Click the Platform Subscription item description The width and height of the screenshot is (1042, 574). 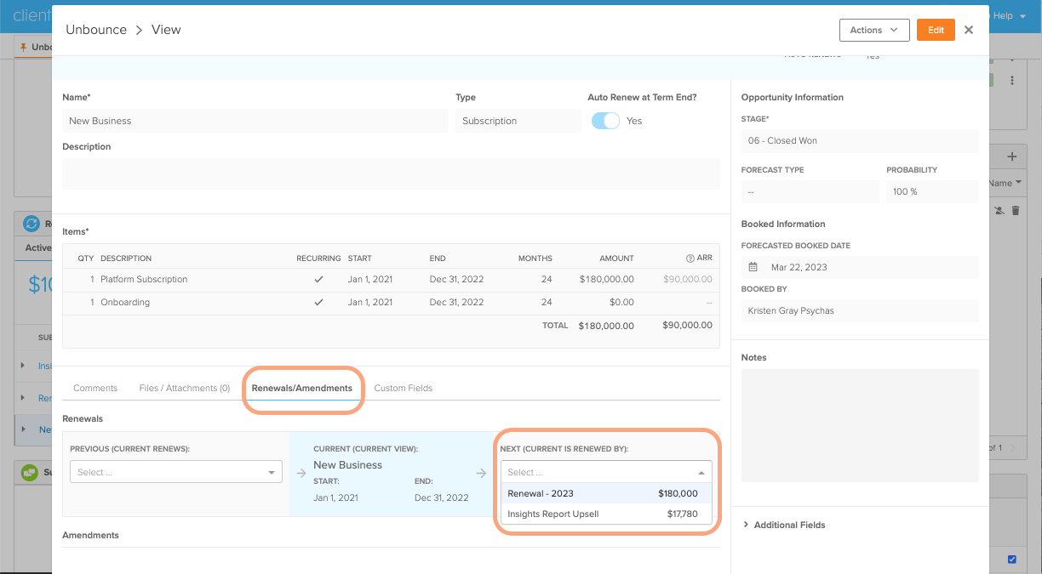144,279
